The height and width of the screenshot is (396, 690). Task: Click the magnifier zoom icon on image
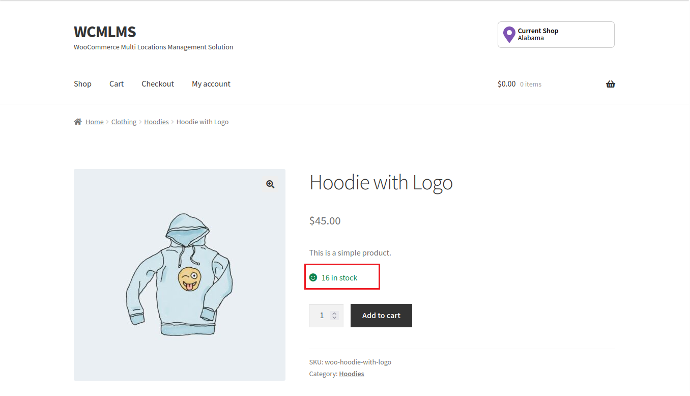(x=270, y=184)
